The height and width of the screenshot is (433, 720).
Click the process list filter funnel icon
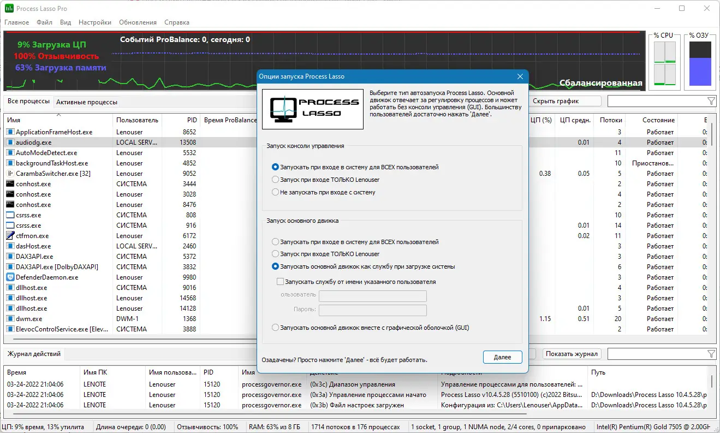tap(711, 101)
